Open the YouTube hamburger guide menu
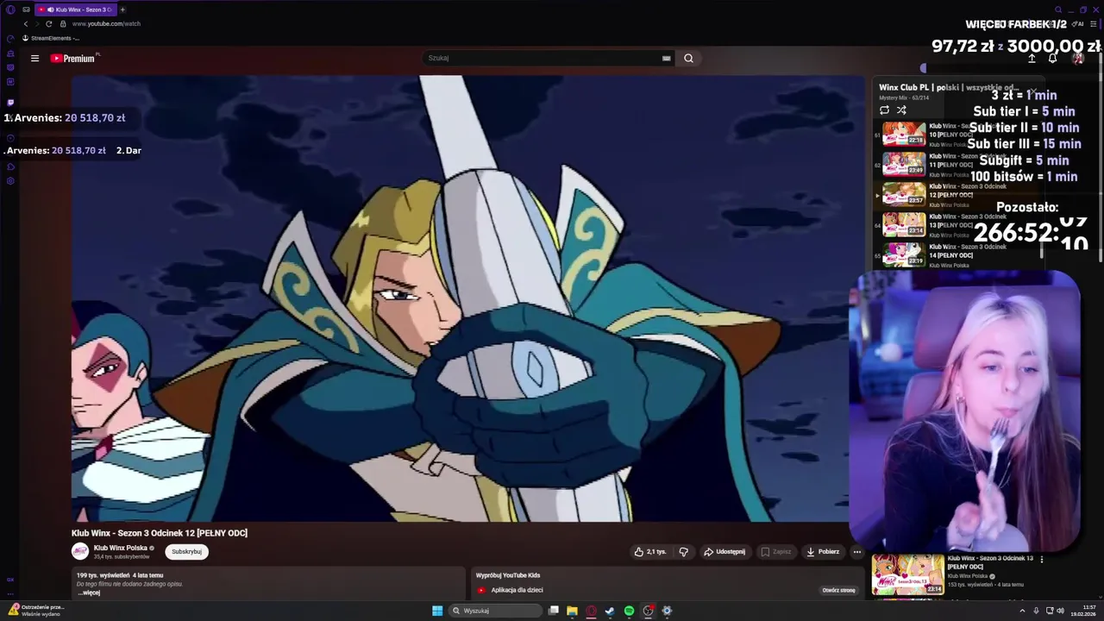The width and height of the screenshot is (1104, 621). coord(34,59)
